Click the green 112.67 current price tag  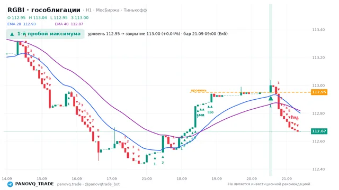click(x=319, y=131)
